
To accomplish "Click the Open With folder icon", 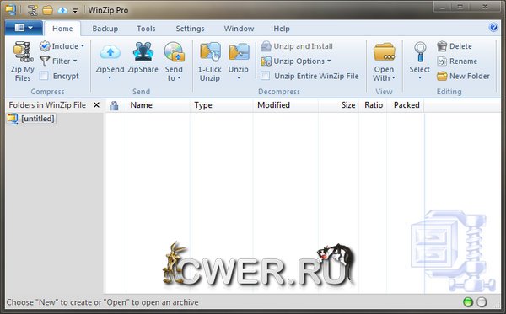I will 385,52.
